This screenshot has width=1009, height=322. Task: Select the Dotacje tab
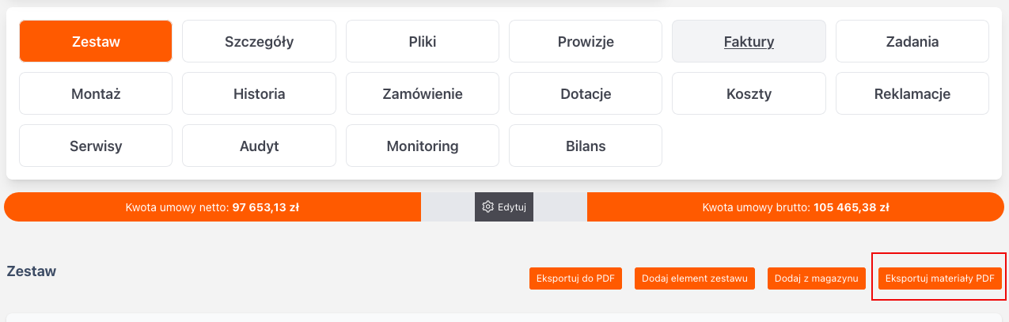tap(586, 93)
